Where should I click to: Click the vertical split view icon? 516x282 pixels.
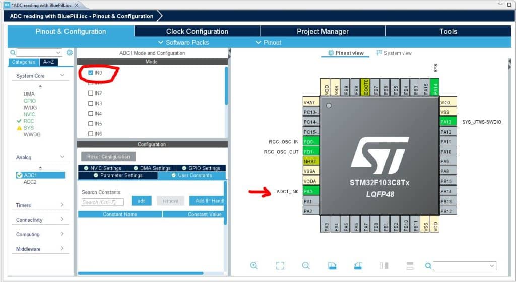click(384, 265)
